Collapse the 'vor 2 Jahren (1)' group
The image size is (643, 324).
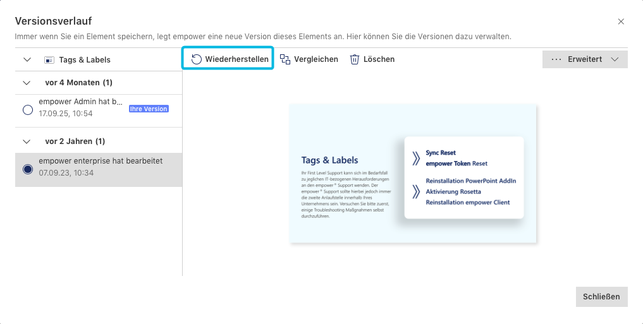click(x=27, y=141)
